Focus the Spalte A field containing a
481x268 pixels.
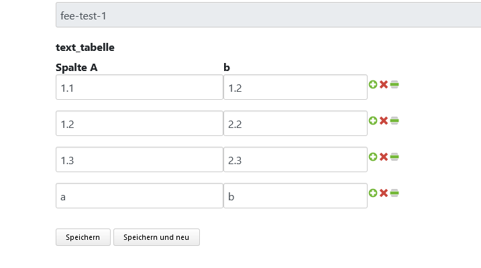(x=139, y=196)
